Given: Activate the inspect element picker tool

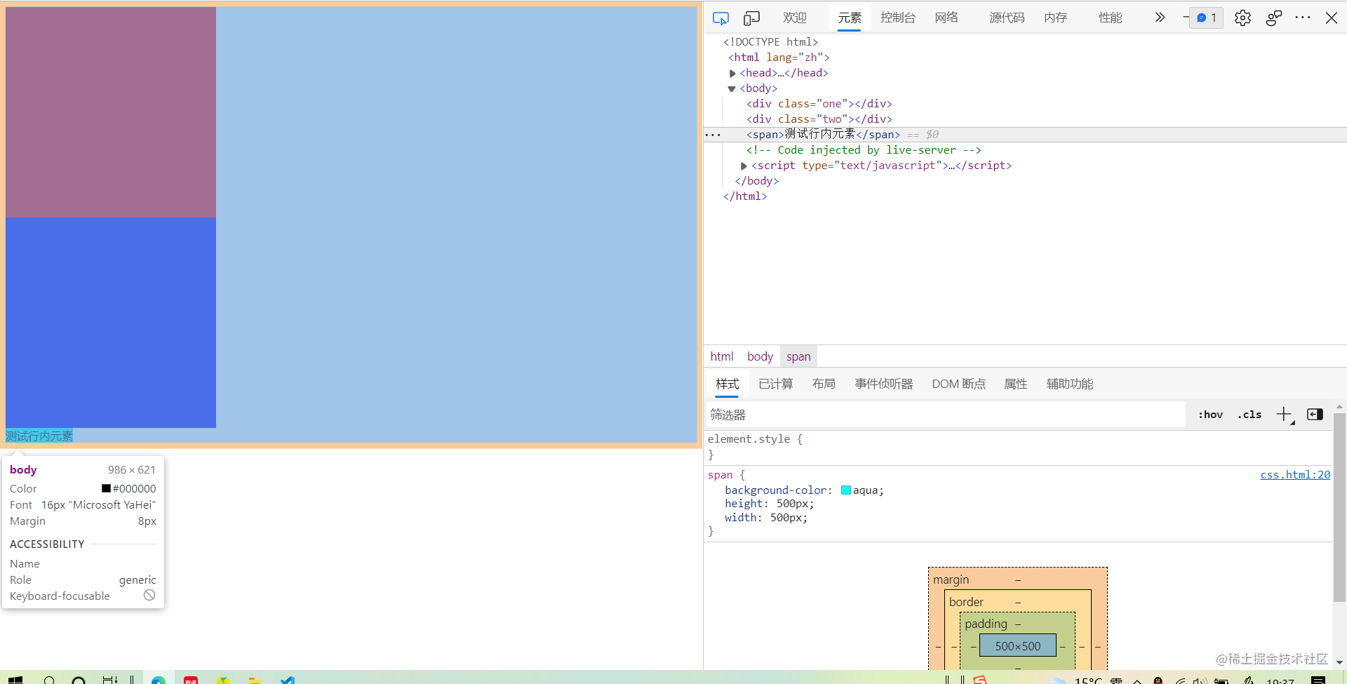Looking at the screenshot, I should pyautogui.click(x=721, y=18).
